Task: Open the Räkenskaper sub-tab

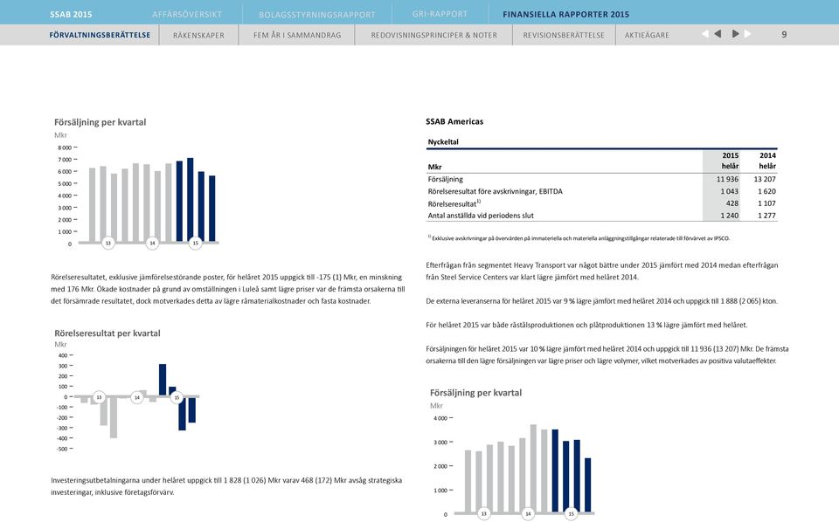Action: [x=198, y=35]
